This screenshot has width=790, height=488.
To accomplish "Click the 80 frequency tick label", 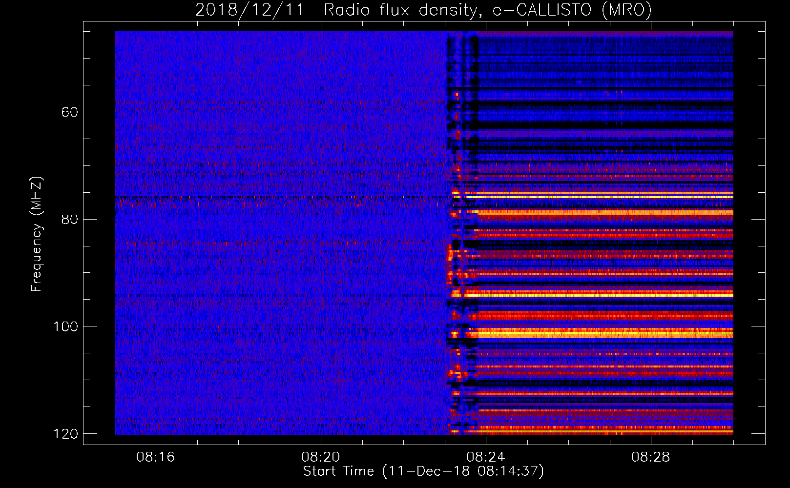I will pos(70,219).
